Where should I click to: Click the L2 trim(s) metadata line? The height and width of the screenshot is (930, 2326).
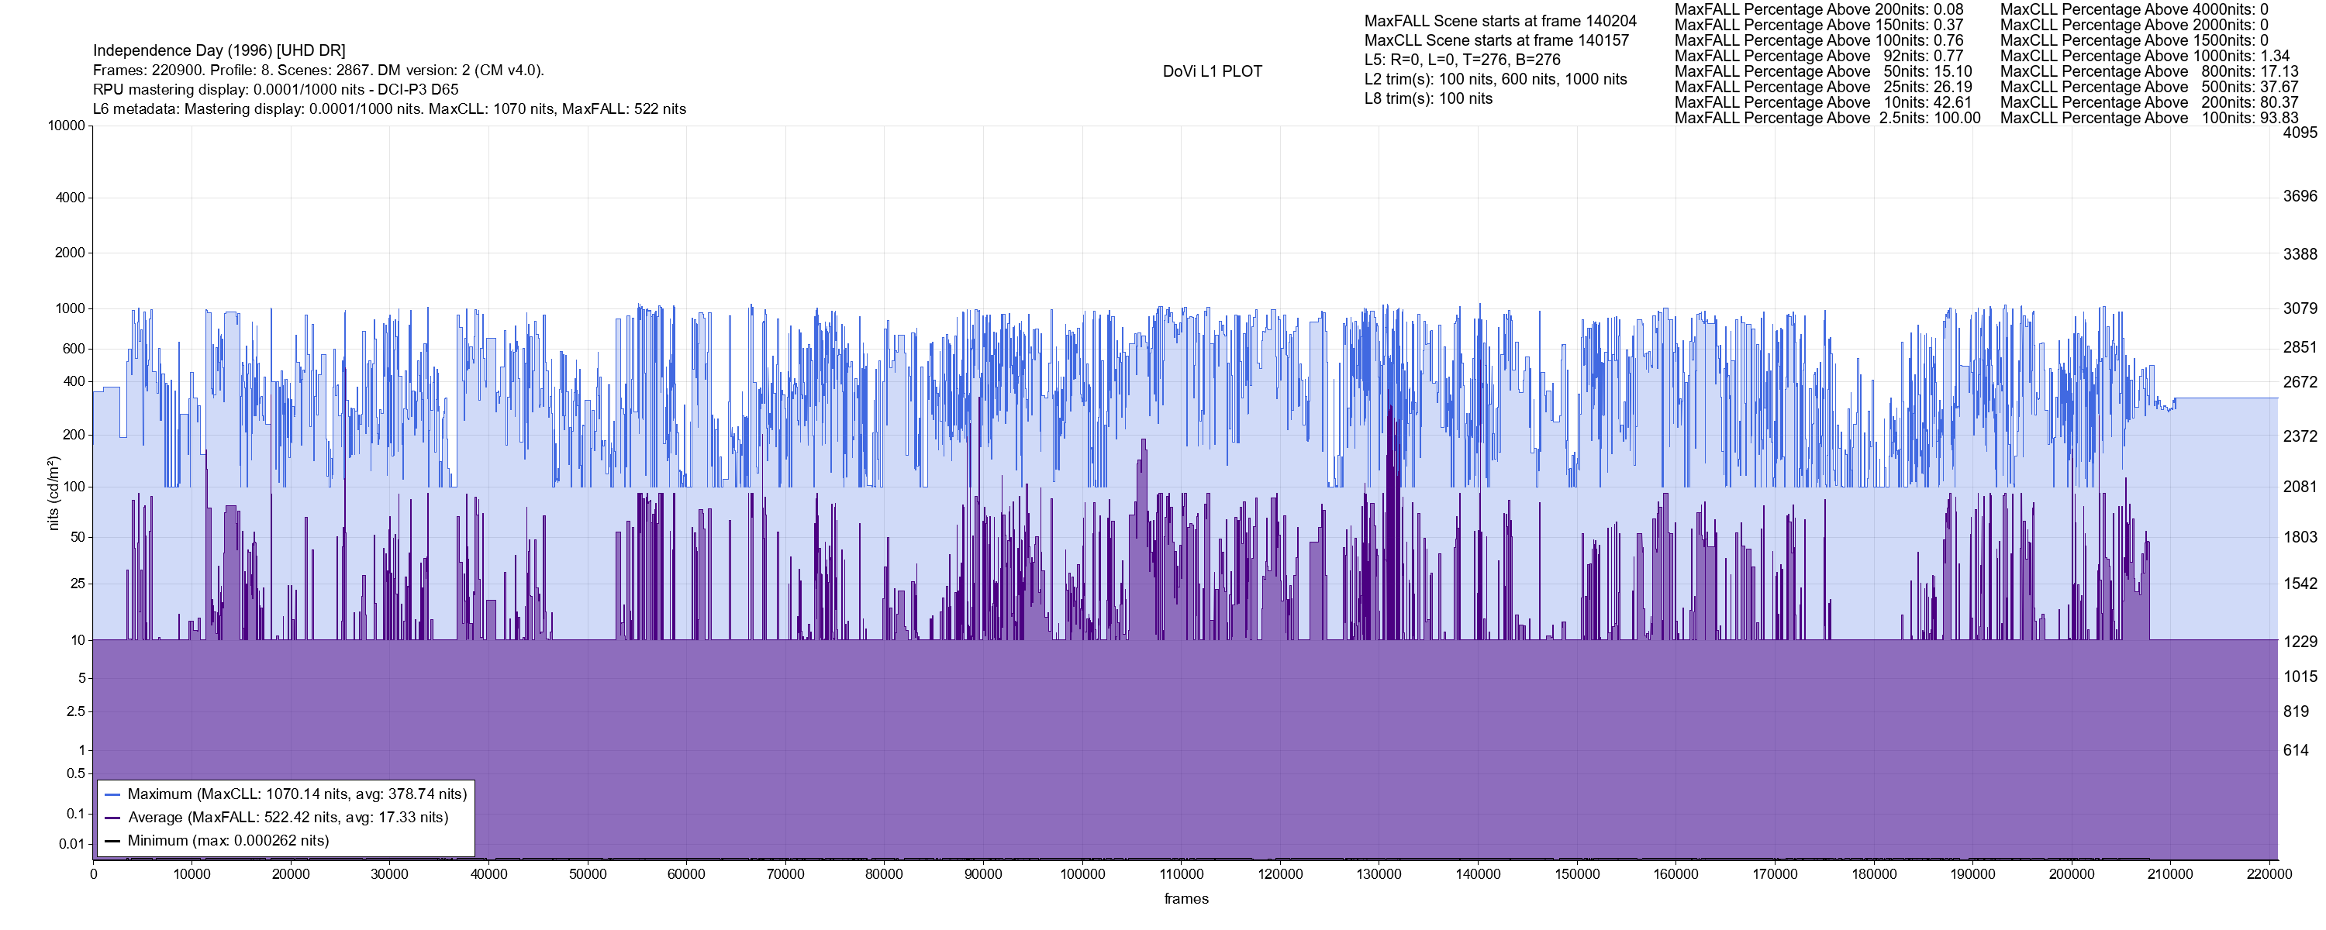(x=1496, y=80)
